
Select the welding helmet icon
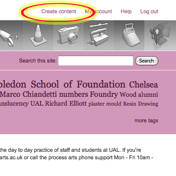(x=130, y=36)
